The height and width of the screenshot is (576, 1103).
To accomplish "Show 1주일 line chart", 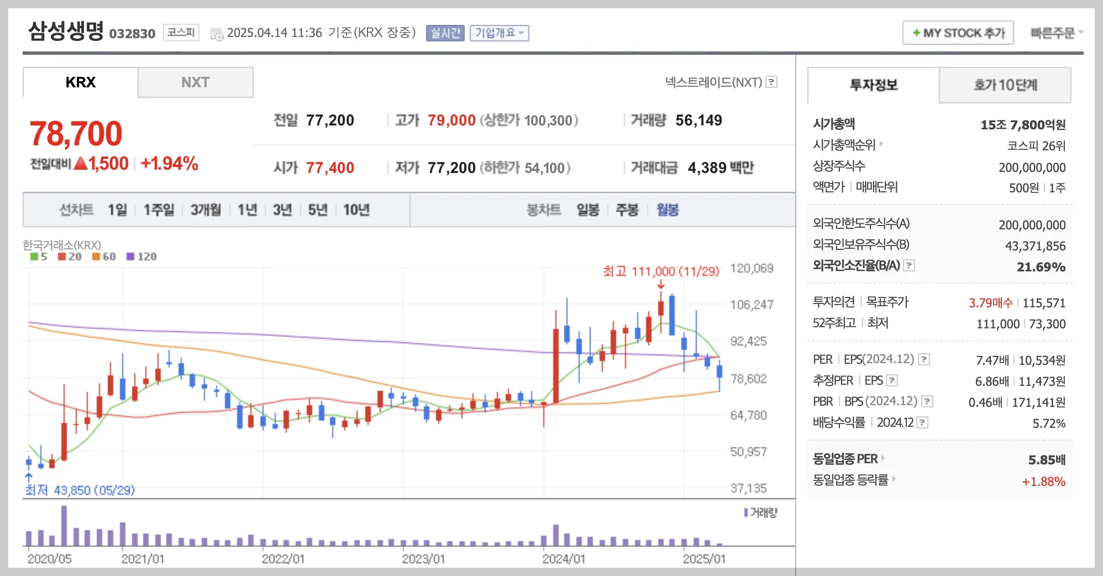I will coord(159,210).
